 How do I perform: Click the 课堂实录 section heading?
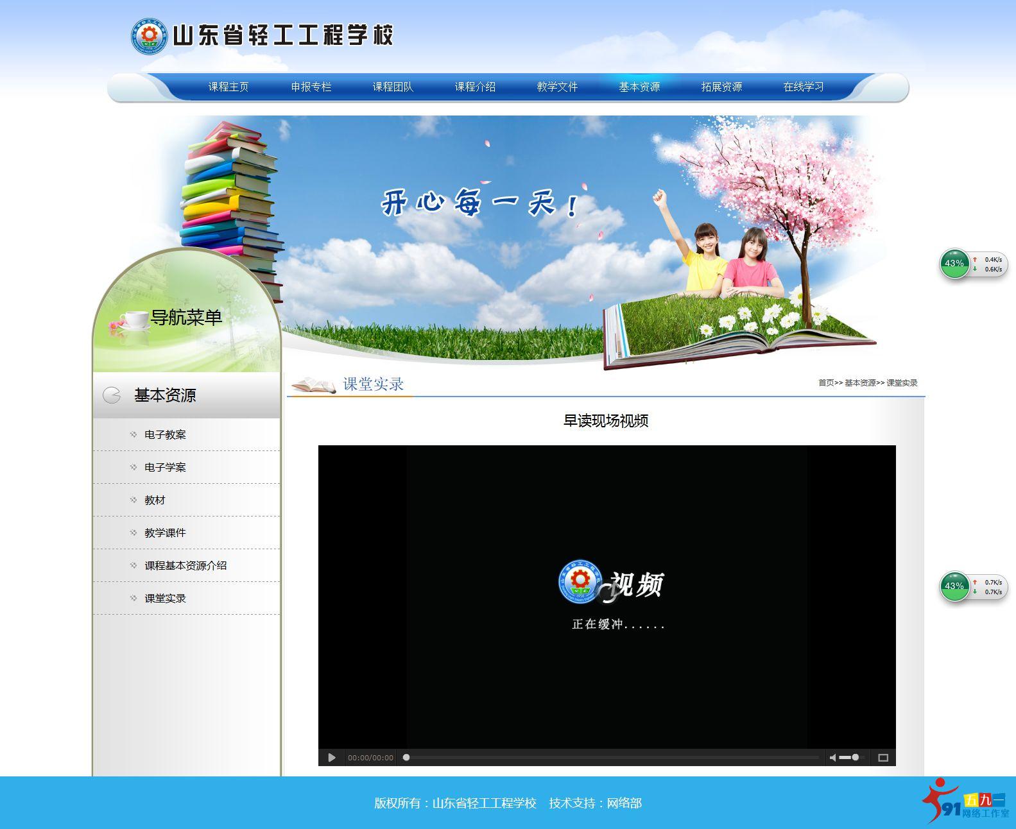(373, 384)
